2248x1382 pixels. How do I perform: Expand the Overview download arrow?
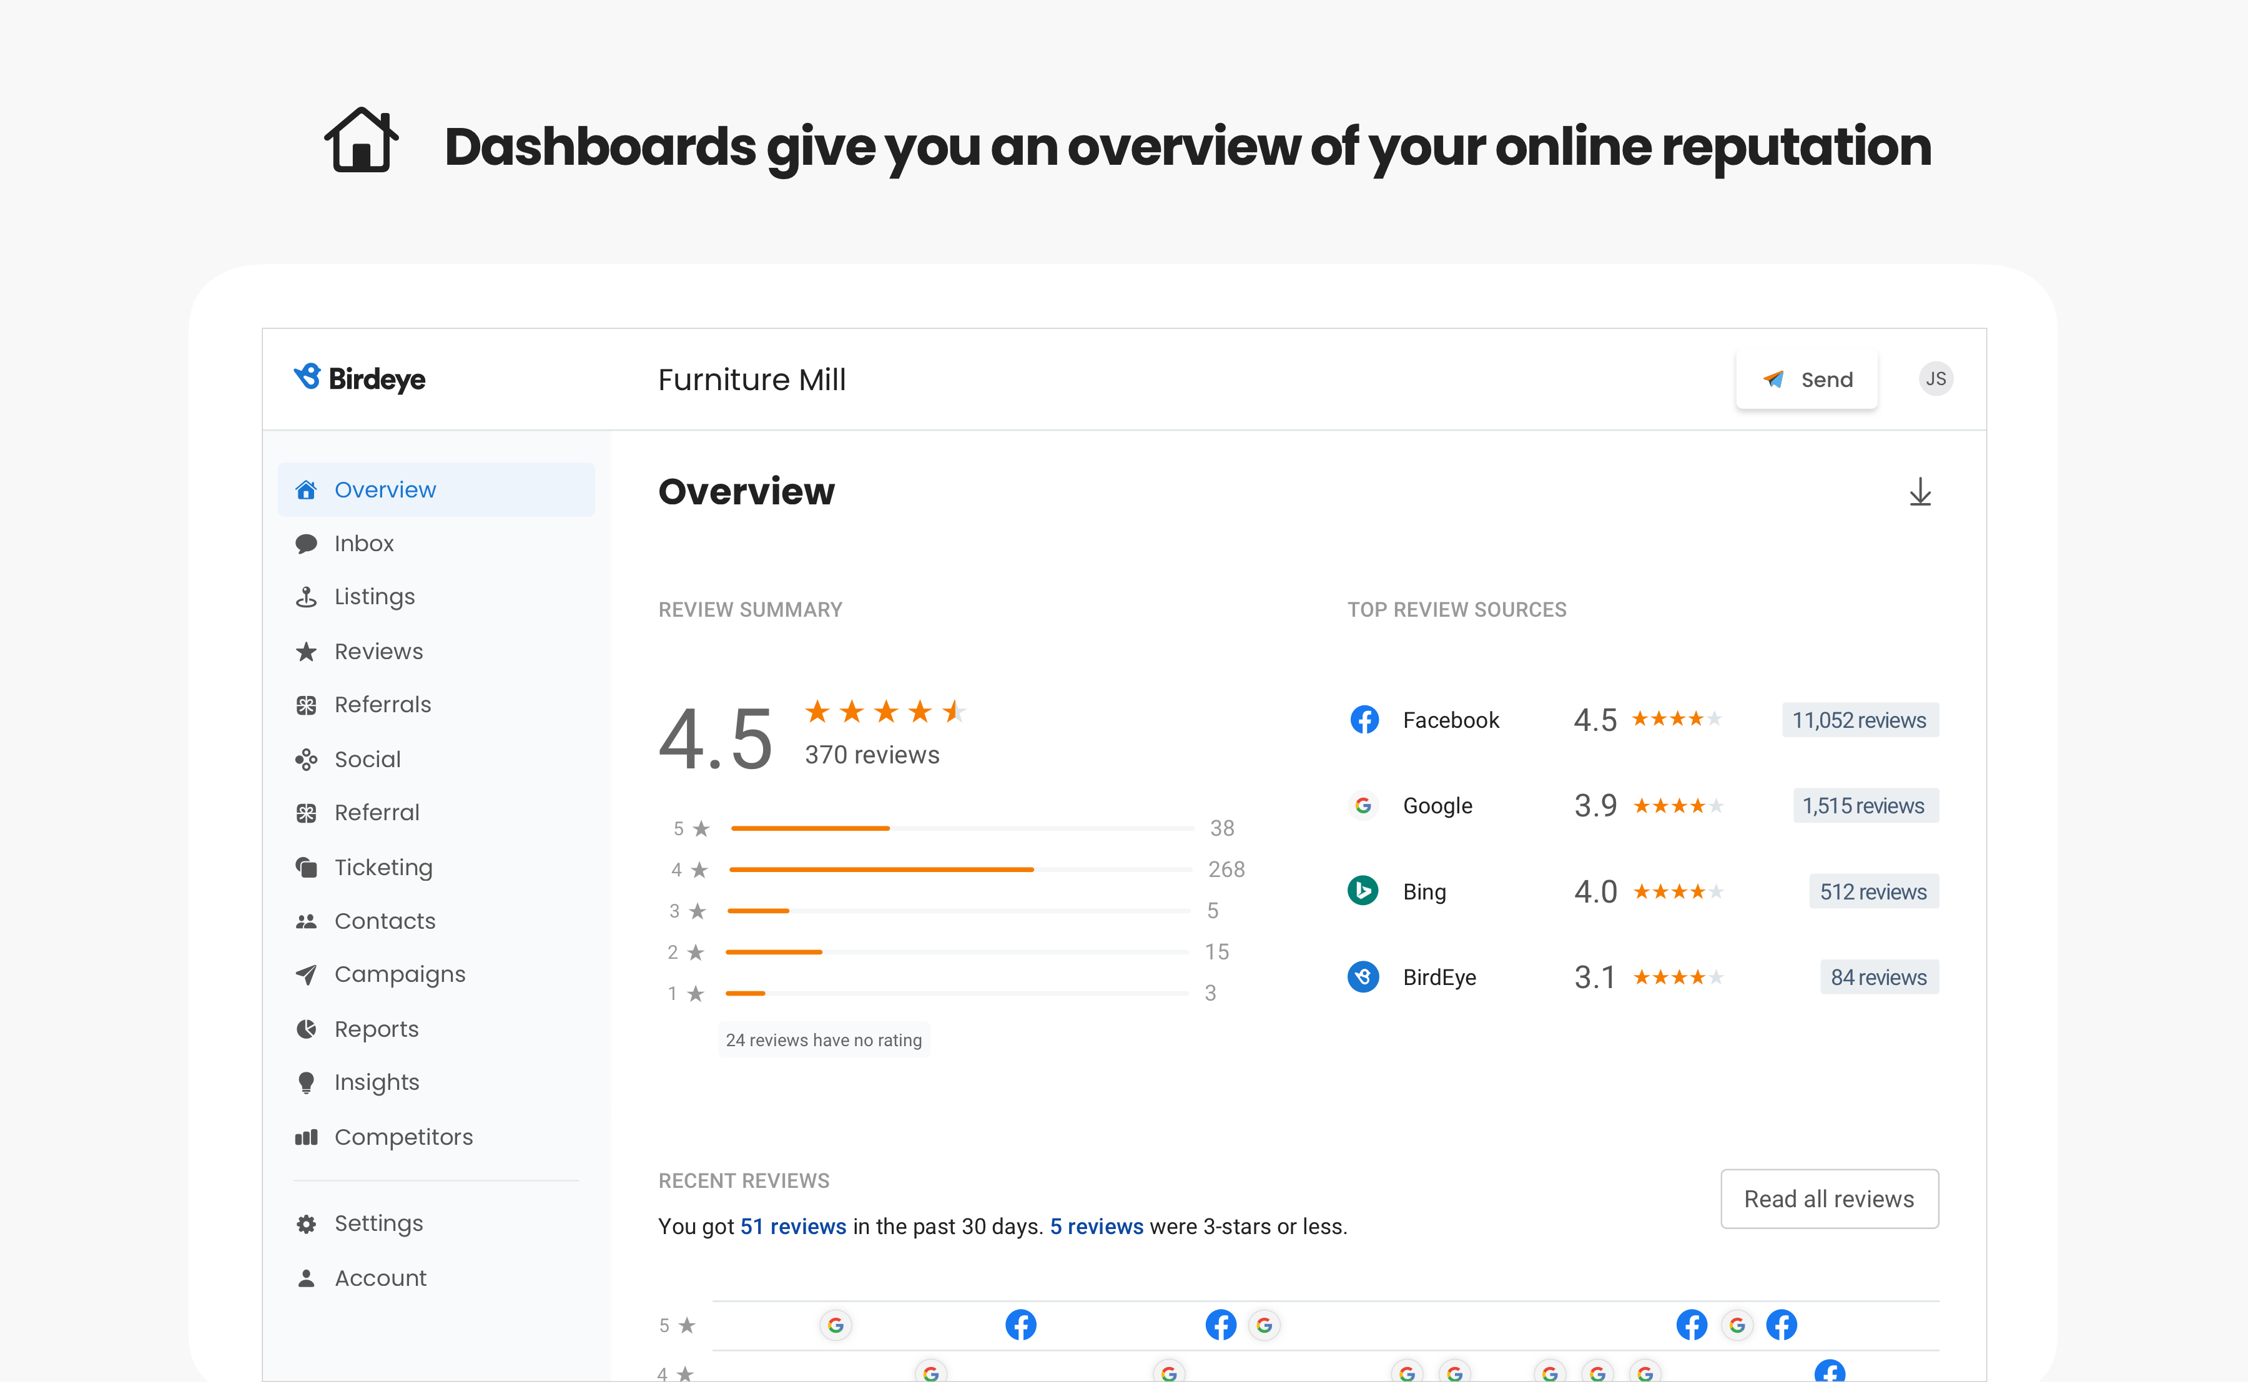1919,491
